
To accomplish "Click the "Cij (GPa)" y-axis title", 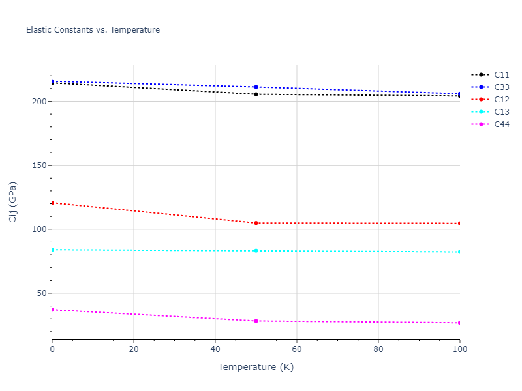I will 13,202.
